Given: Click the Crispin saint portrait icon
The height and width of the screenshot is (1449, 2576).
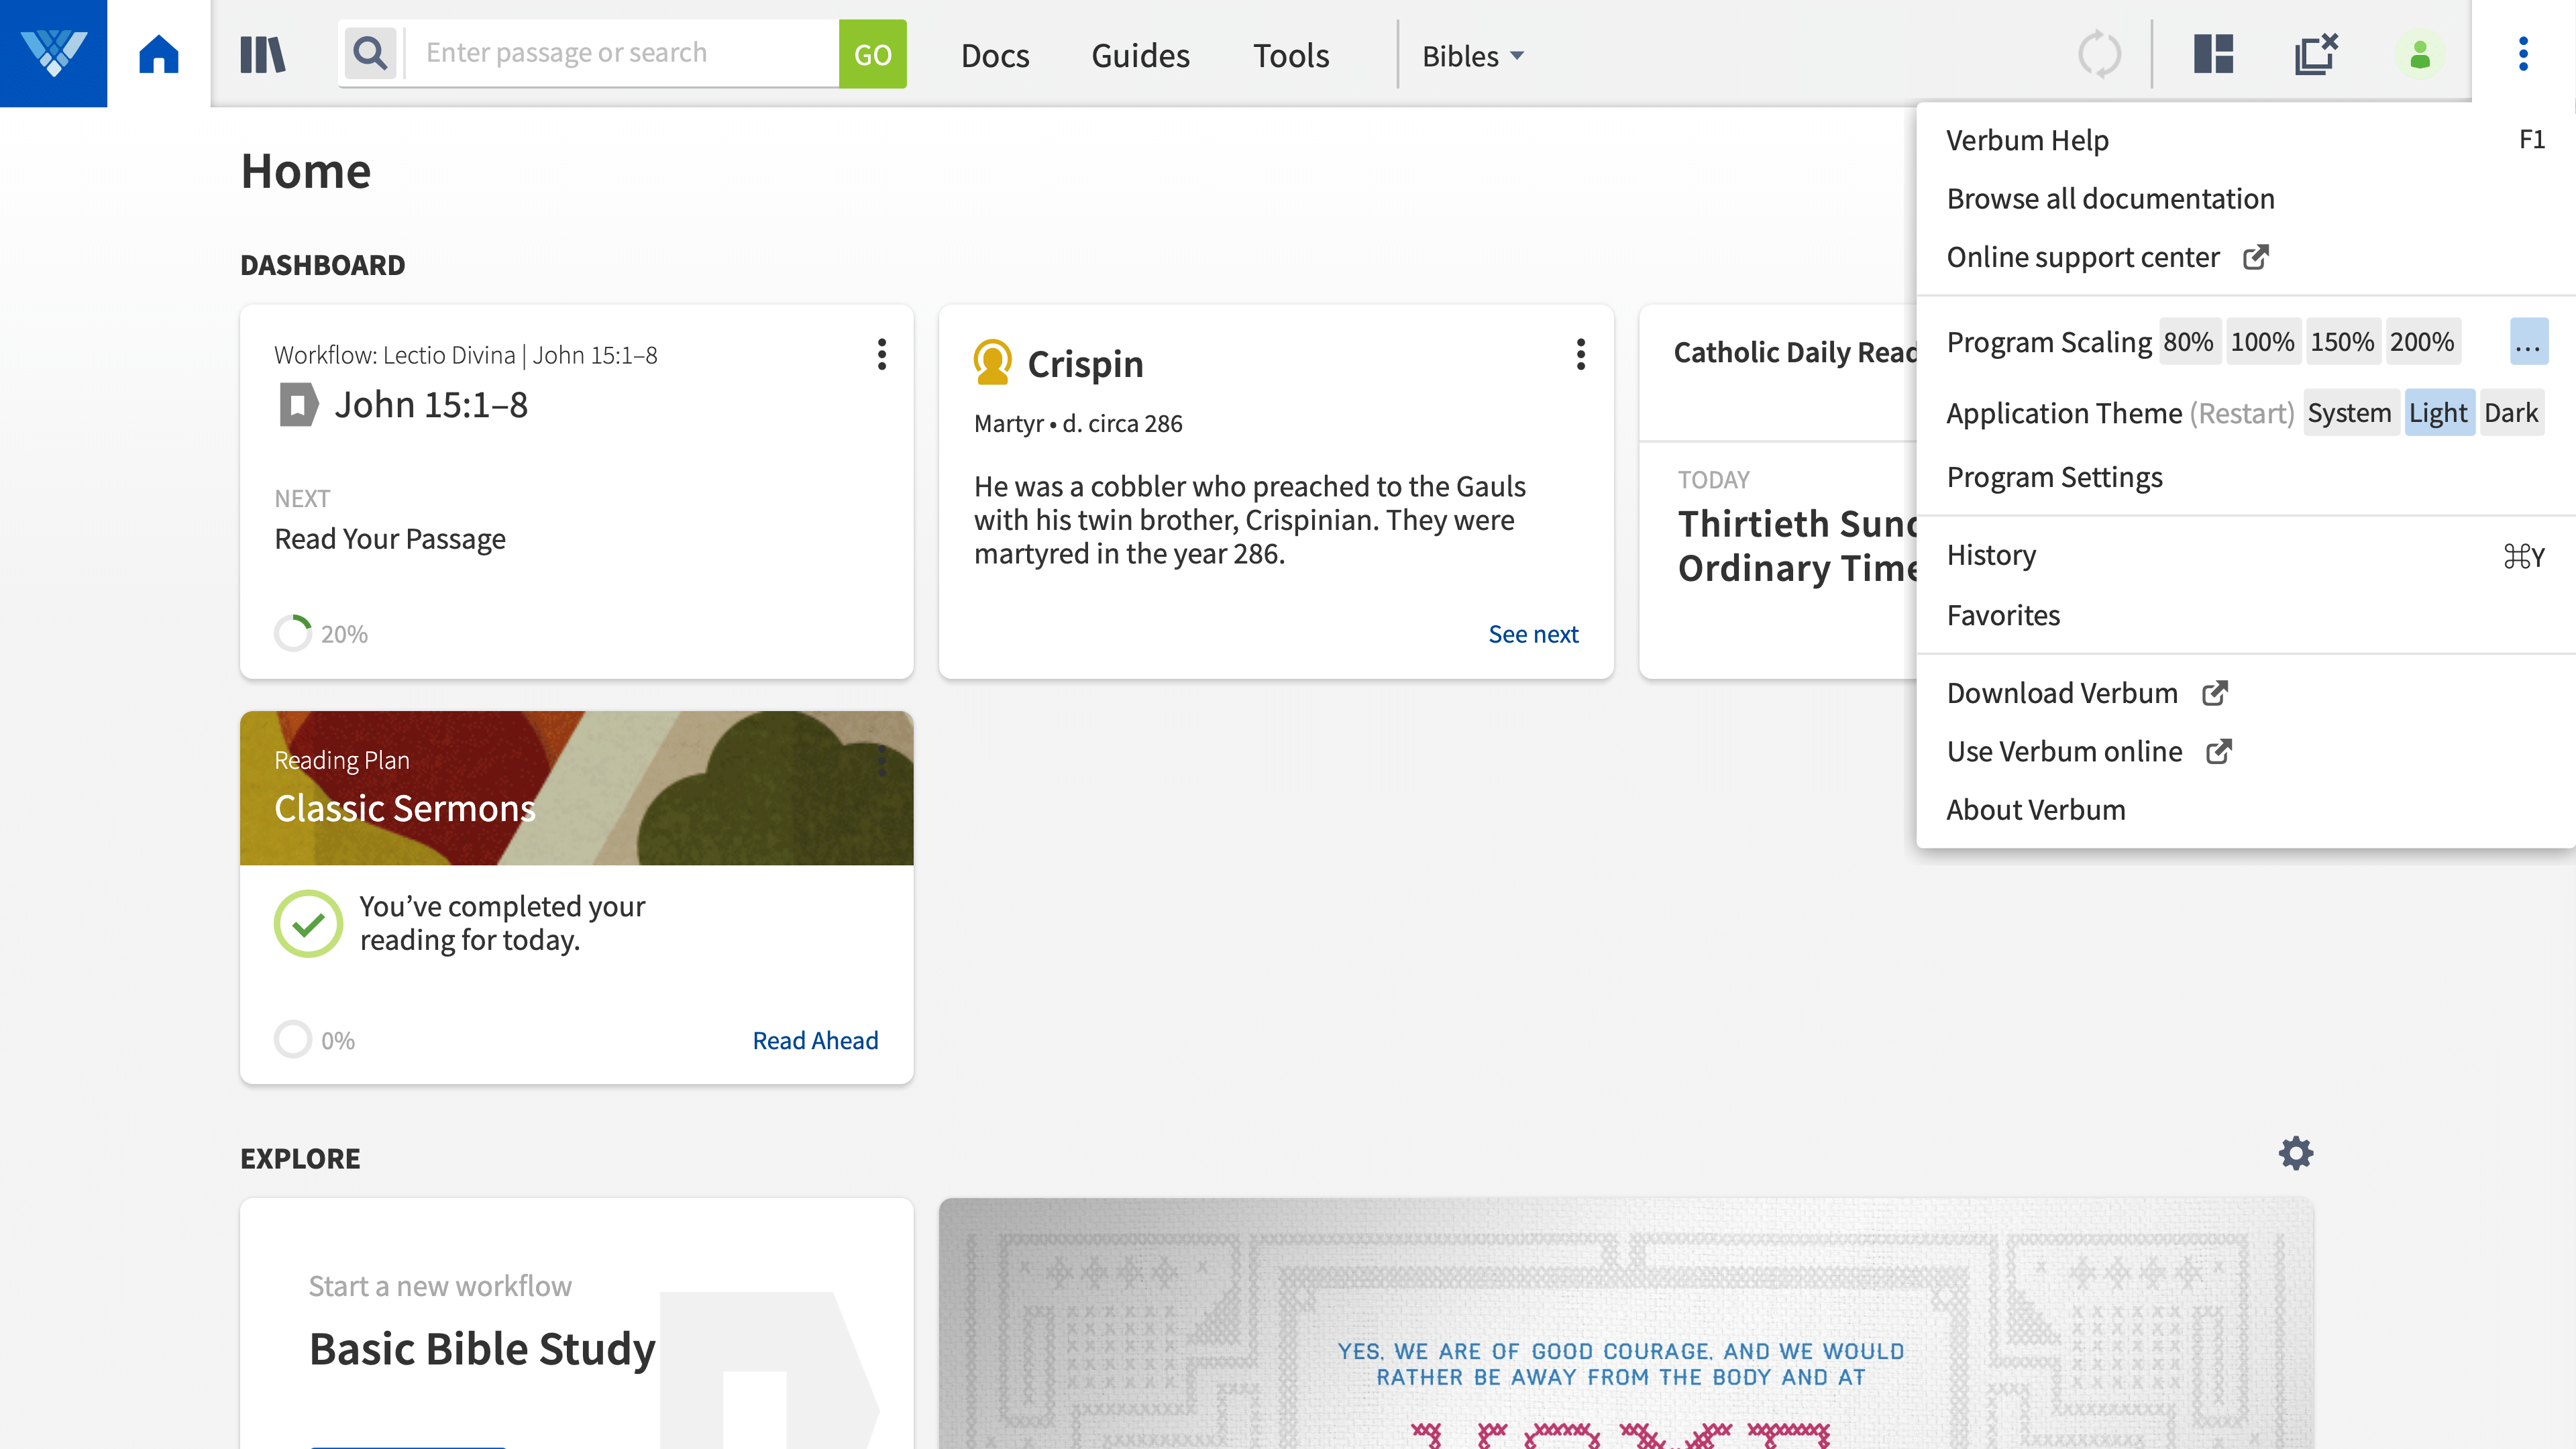Looking at the screenshot, I should (x=992, y=362).
